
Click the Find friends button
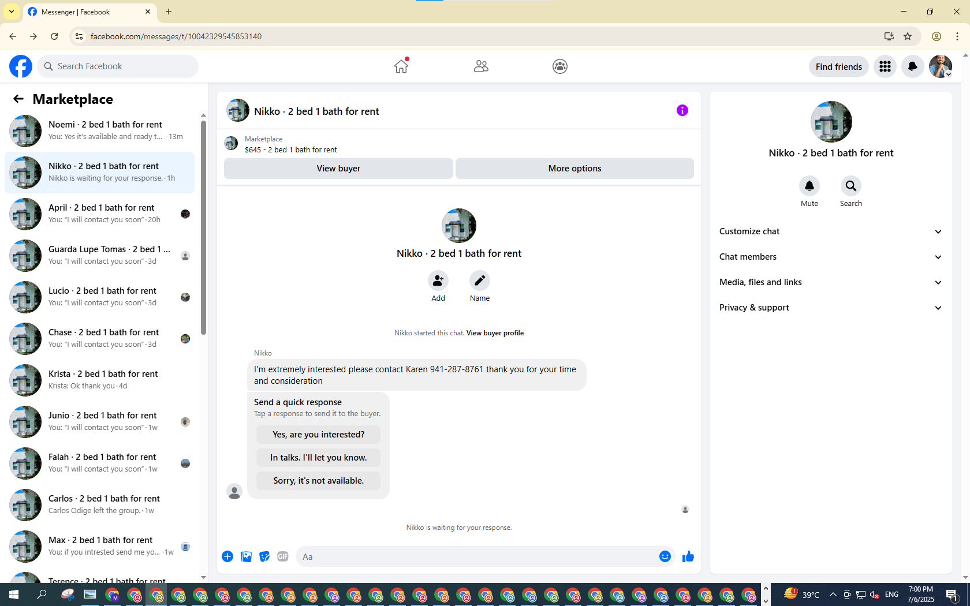click(838, 66)
